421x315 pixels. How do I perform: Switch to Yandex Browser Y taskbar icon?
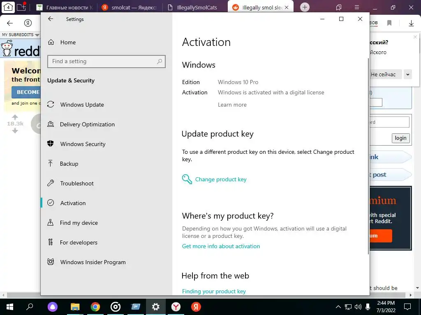coord(176,307)
